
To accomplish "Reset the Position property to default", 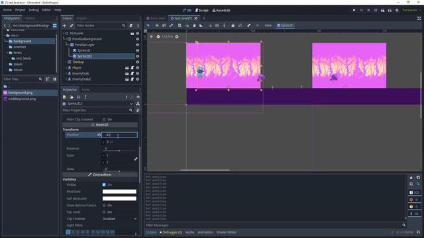I will pos(99,135).
